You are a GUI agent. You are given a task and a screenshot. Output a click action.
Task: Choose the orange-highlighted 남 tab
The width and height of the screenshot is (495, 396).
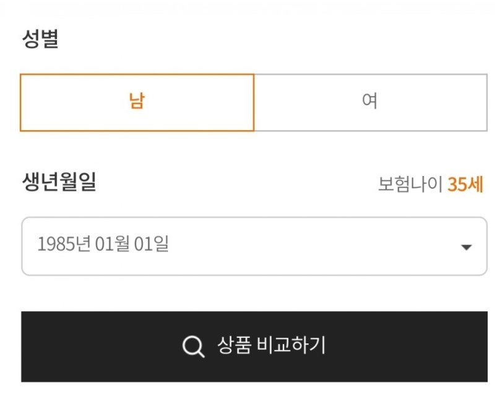click(x=137, y=102)
